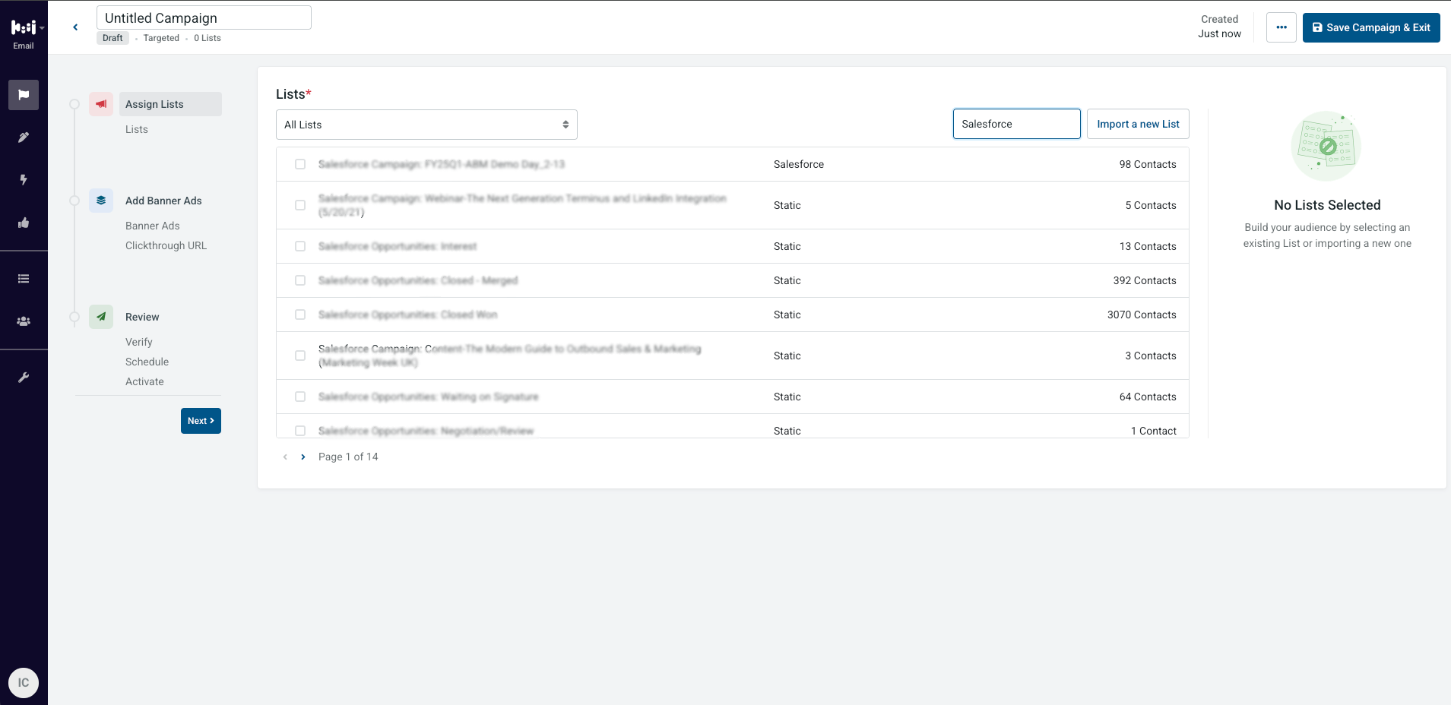Check the list with 5 Contacts
1451x705 pixels.
tap(300, 205)
